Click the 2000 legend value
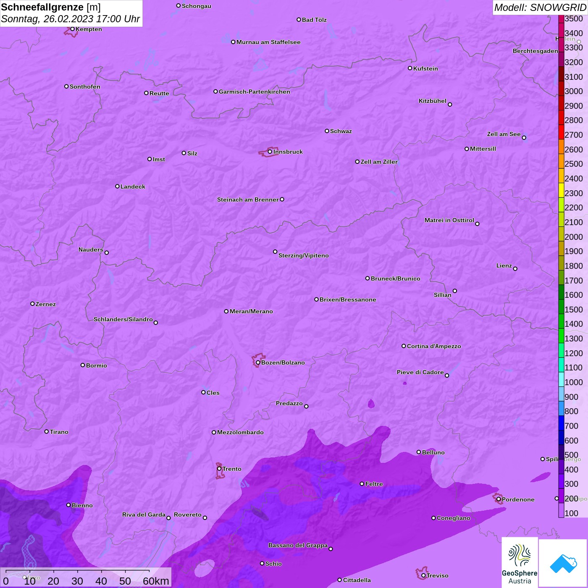 [574, 237]
